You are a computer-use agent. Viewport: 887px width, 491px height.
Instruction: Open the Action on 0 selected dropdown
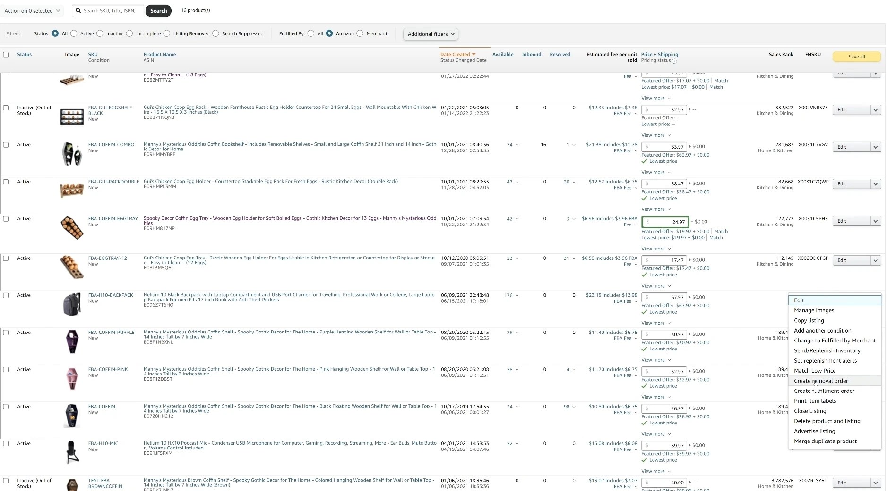coord(32,11)
